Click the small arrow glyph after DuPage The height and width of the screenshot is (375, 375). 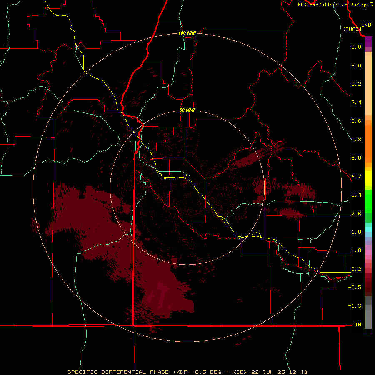click(371, 5)
